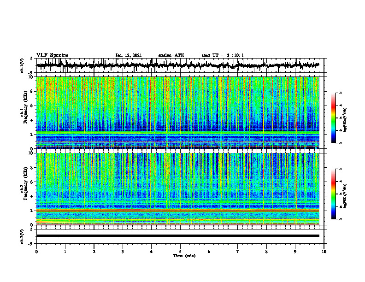Screen dimensions: 365x282
Task: Click the "ch.3(V)" axis label
Action: tap(22, 236)
